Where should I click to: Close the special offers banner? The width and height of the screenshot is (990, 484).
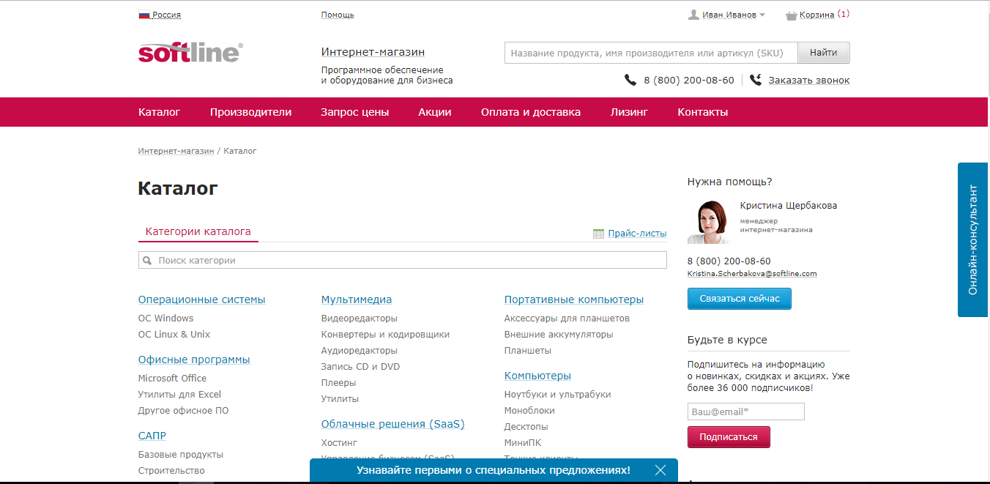[660, 470]
